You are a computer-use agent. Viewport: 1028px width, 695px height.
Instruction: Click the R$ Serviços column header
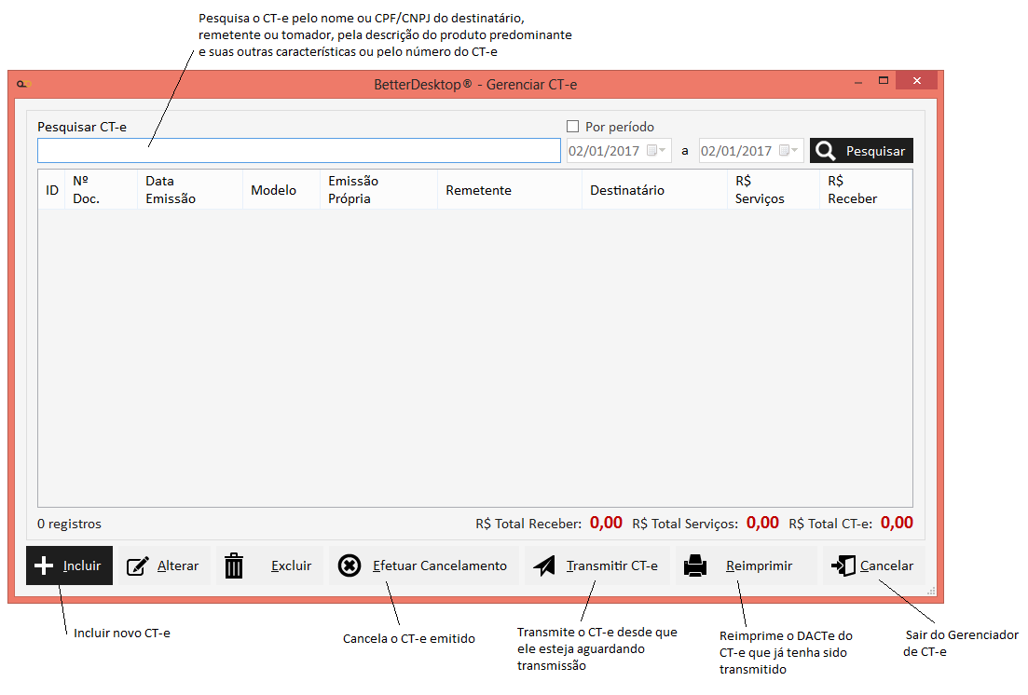coord(760,190)
